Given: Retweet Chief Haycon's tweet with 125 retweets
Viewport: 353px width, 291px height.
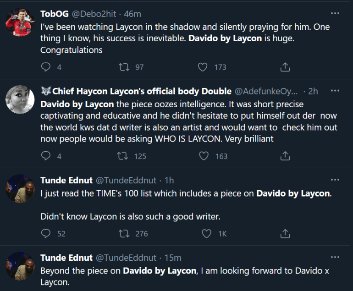Looking at the screenshot, I should [x=124, y=156].
